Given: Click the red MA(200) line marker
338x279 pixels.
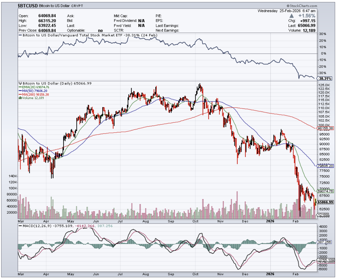Looking at the screenshot, I should coord(19,94).
